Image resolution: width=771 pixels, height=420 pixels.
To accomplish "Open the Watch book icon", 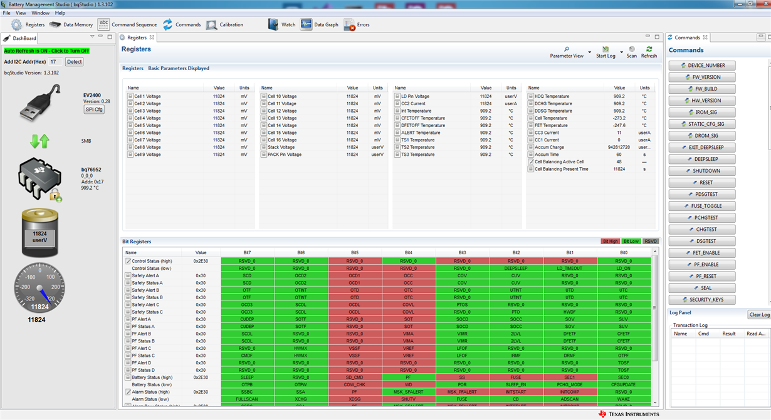I will coord(273,24).
